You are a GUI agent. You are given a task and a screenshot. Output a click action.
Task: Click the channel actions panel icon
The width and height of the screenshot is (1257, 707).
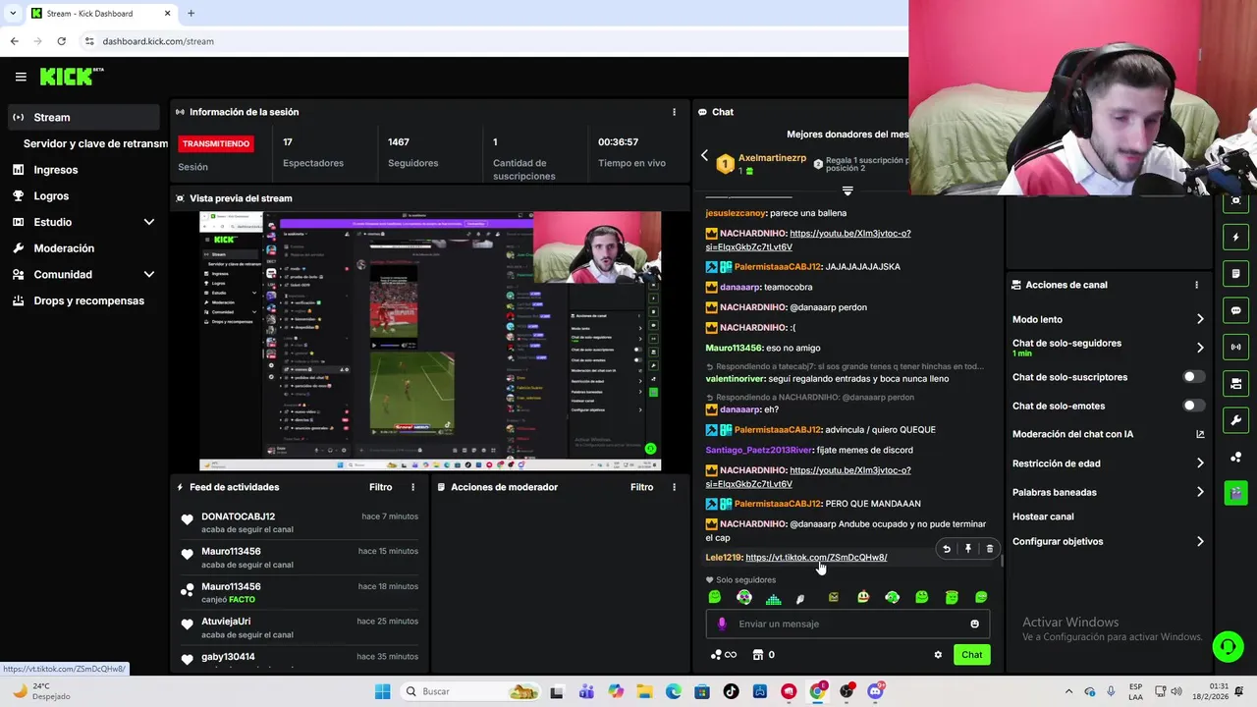[x=1236, y=383]
